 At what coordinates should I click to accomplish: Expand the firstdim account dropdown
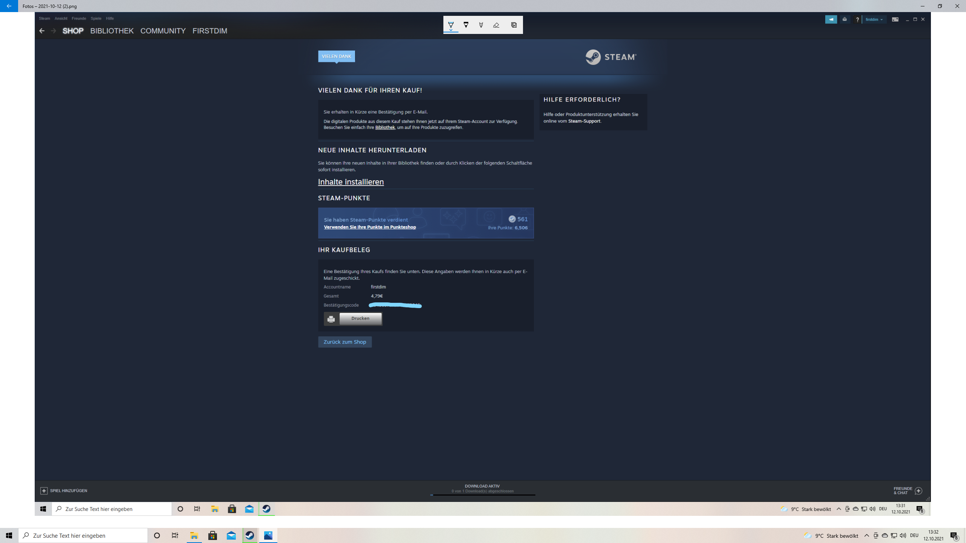coord(874,20)
